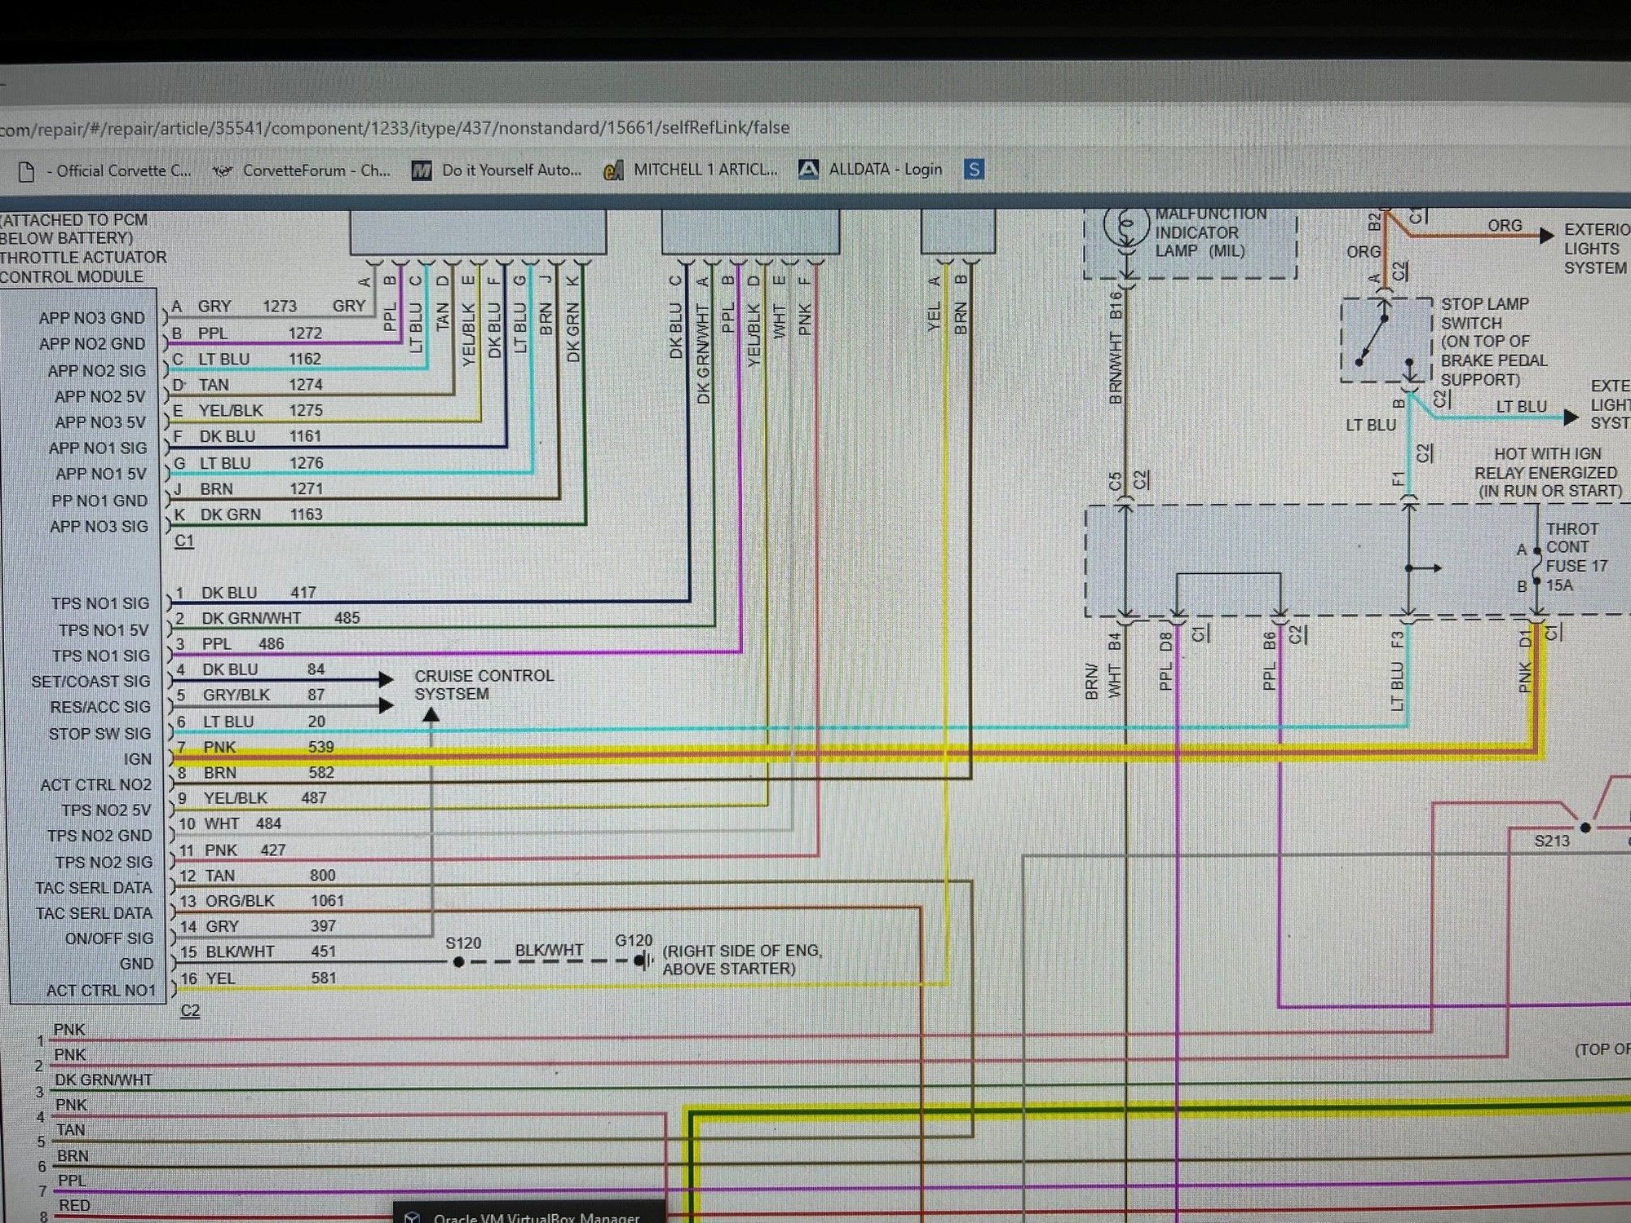Image resolution: width=1631 pixels, height=1223 pixels.
Task: Click the CorvetteForum bookmark favicon
Action: coord(222,171)
